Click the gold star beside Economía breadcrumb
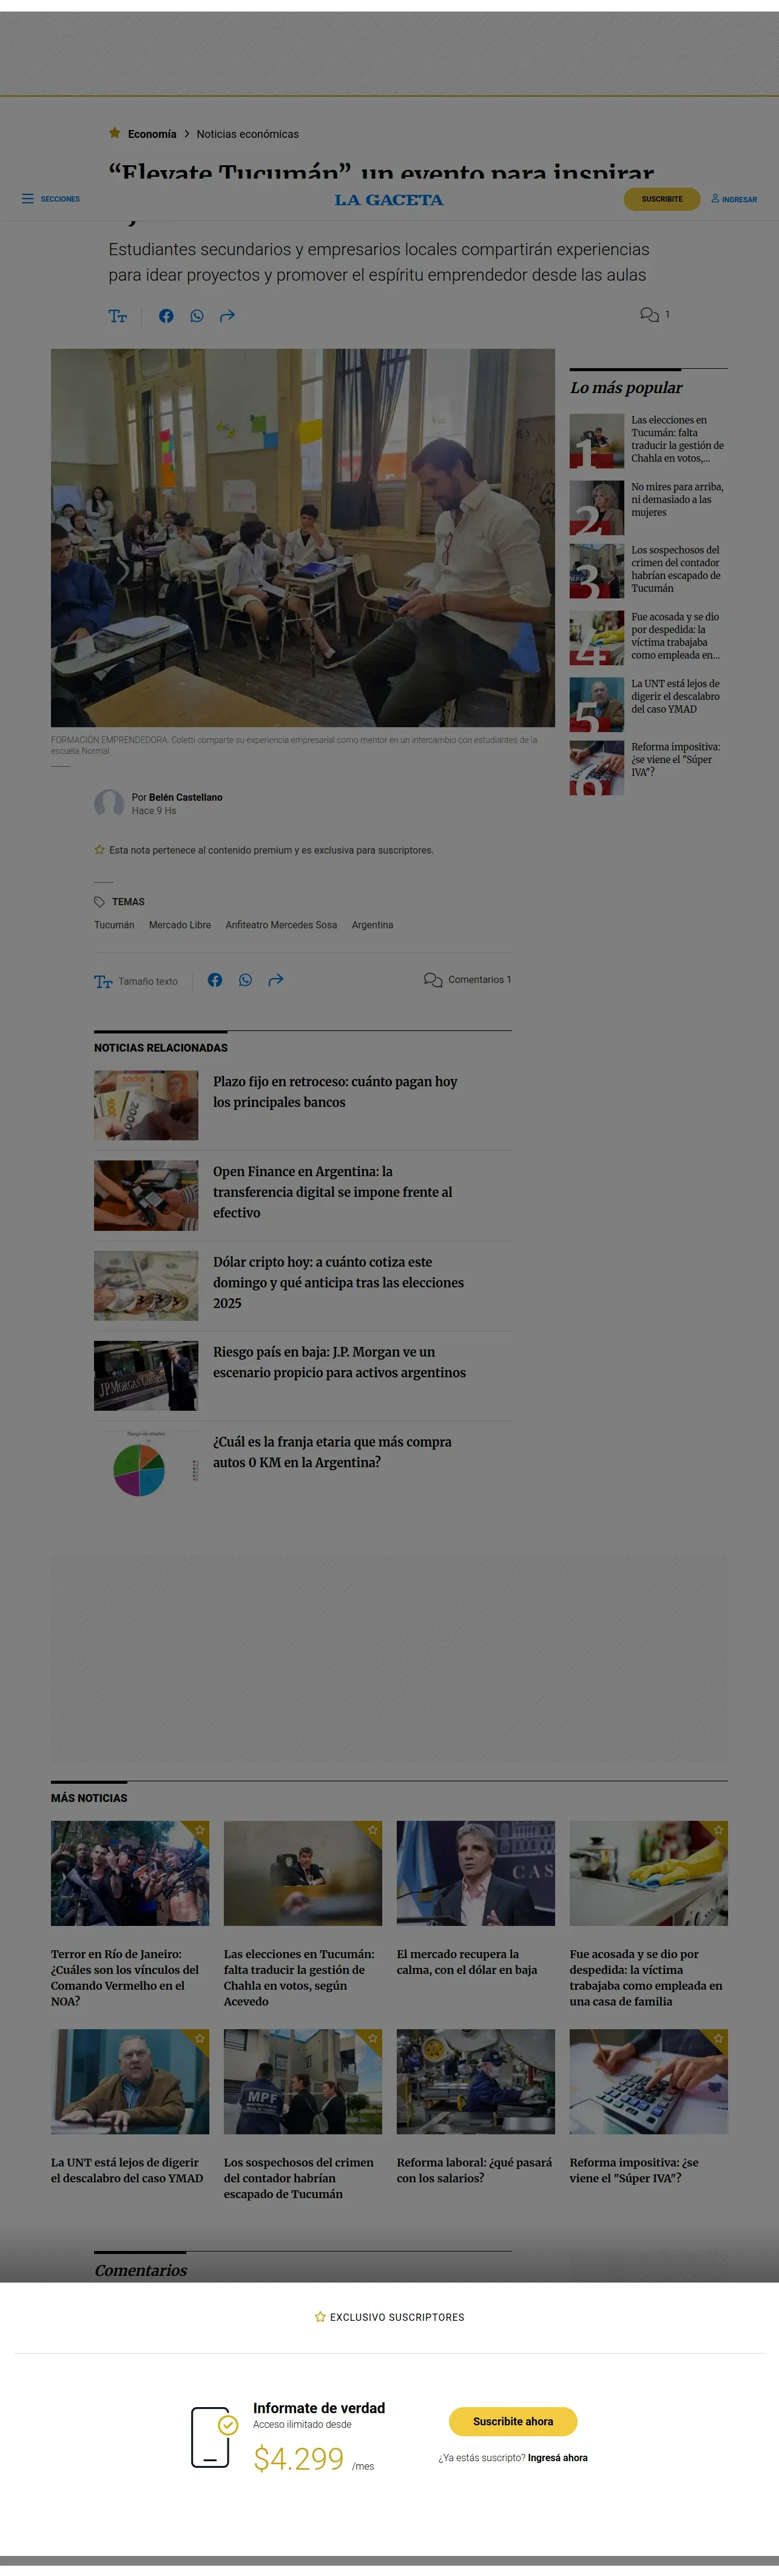The height and width of the screenshot is (2576, 779). click(x=114, y=133)
